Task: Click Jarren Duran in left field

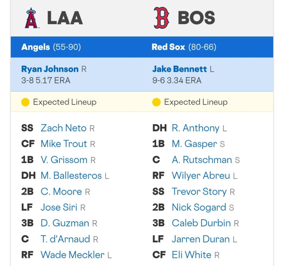Action: [x=201, y=239]
